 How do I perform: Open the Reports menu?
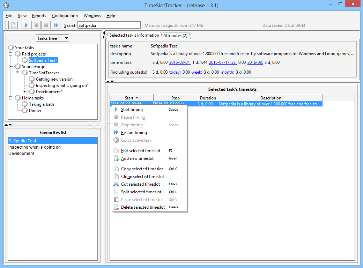tap(39, 15)
